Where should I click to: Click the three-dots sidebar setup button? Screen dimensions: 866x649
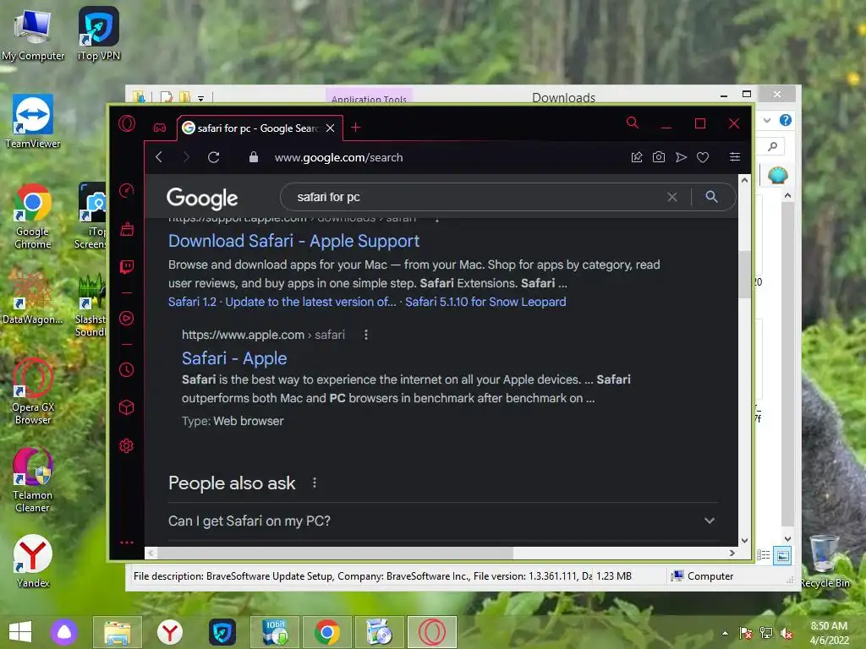tap(127, 543)
